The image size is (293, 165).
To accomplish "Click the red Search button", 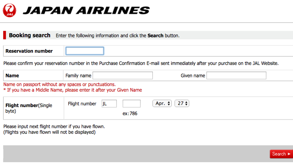I will [281, 154].
